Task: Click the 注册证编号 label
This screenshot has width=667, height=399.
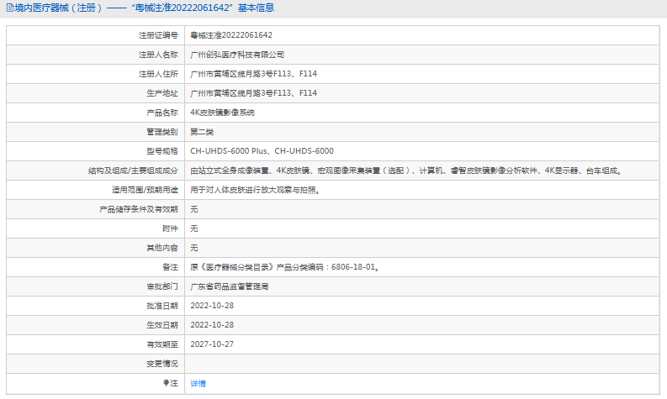Action: click(158, 35)
